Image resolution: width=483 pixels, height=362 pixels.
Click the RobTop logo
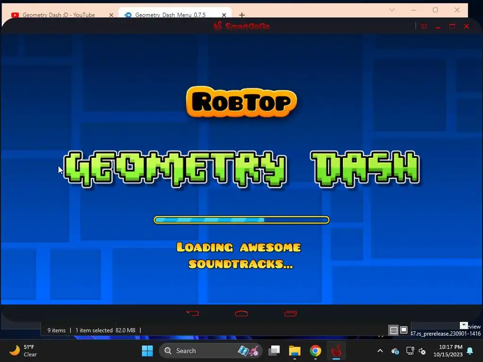pyautogui.click(x=241, y=102)
